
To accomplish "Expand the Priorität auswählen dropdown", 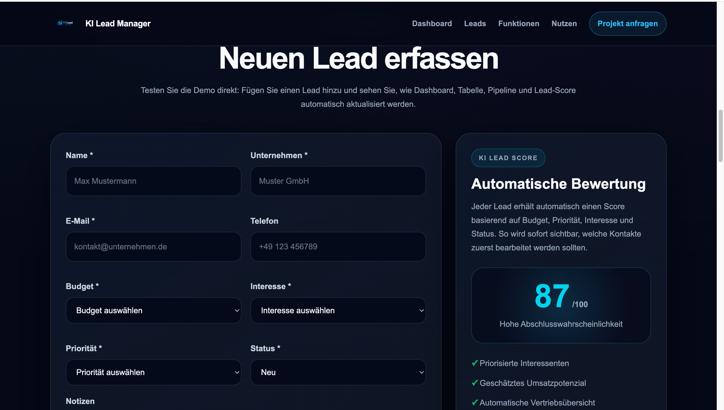I will 154,372.
